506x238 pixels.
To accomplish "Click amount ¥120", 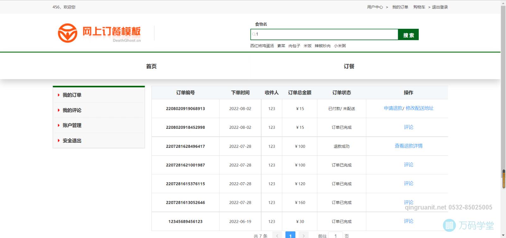I will tap(300, 184).
